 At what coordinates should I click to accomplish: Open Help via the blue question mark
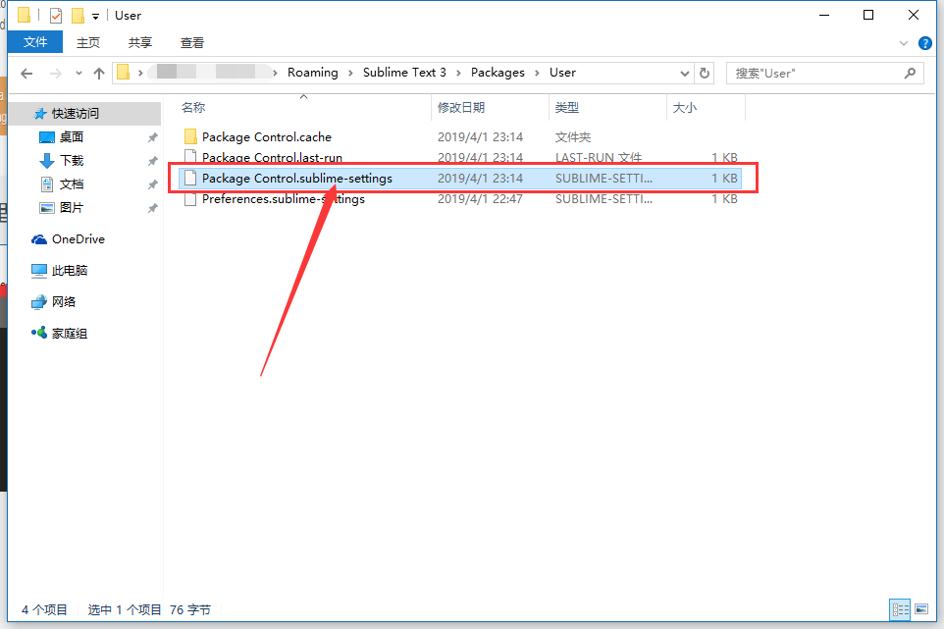pos(923,42)
